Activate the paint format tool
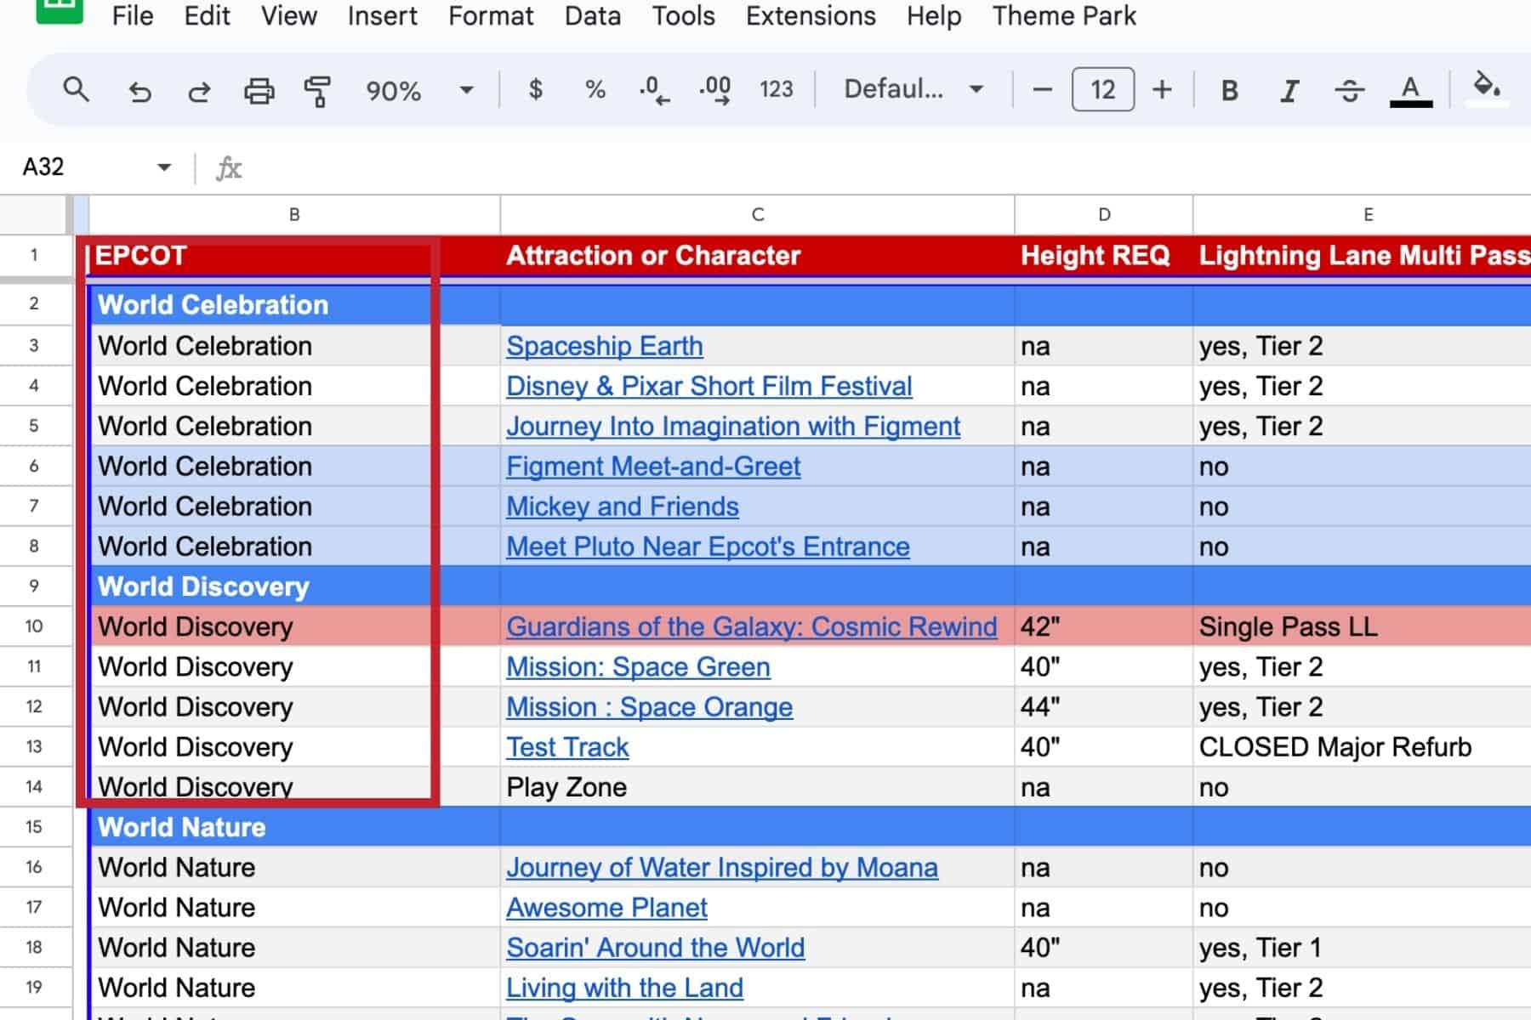This screenshot has height=1020, width=1531. [317, 90]
